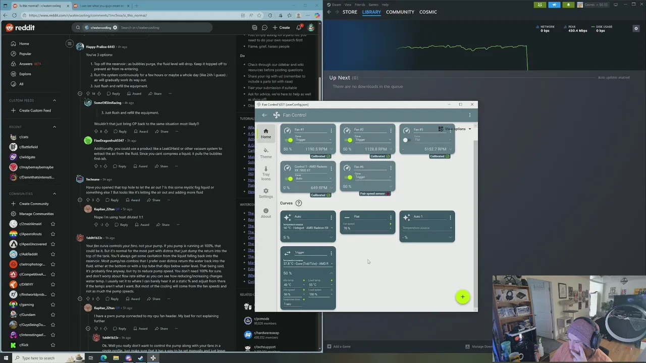The image size is (646, 363).
Task: Open the Trigger curve card three-dot menu
Action: click(x=331, y=254)
